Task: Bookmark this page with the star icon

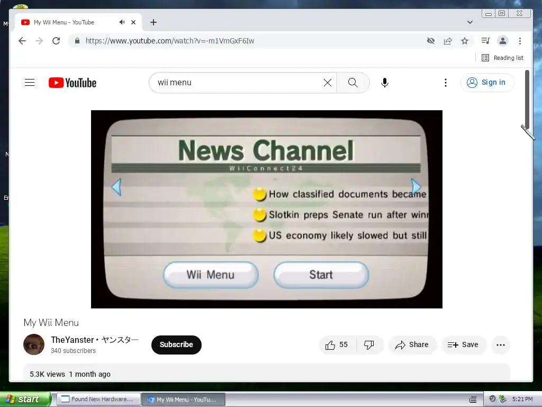Action: click(x=465, y=41)
